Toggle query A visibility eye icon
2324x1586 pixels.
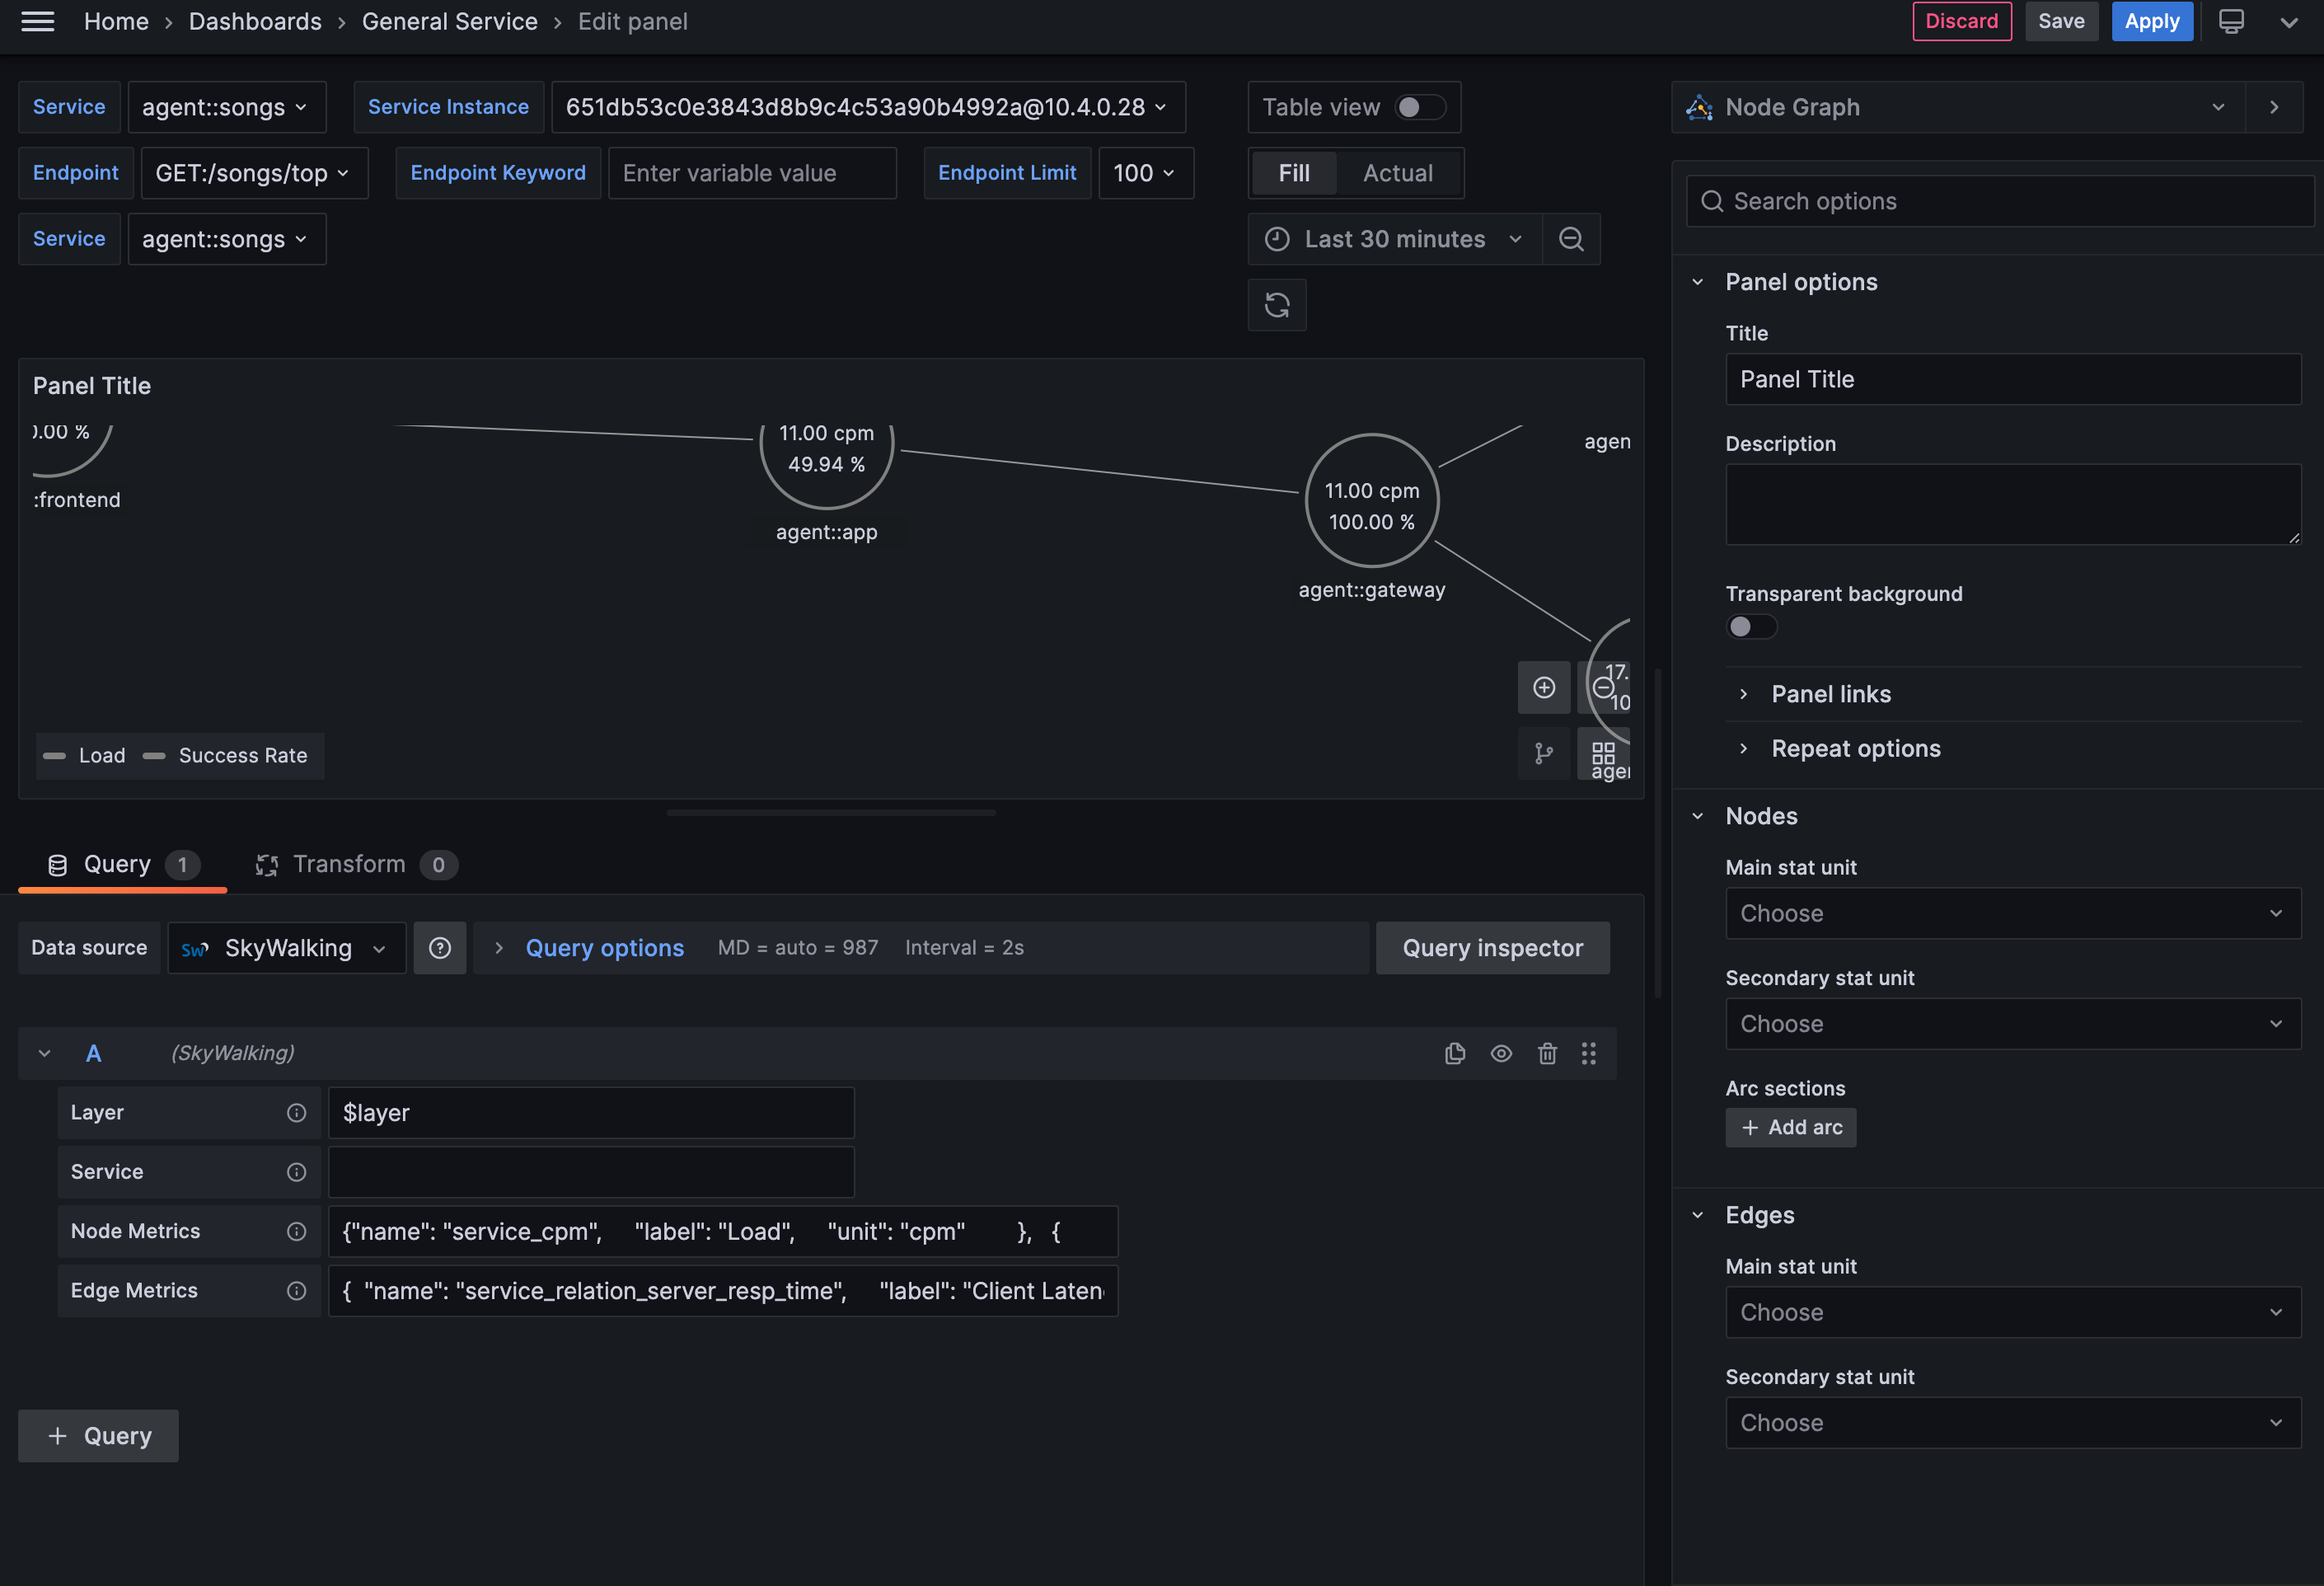tap(1501, 1053)
